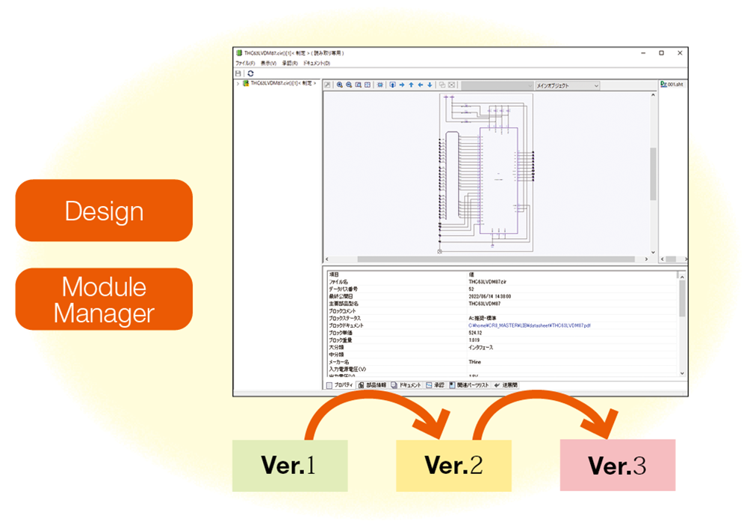
Task: Open the ドキュメント(D) menu
Action: [317, 63]
